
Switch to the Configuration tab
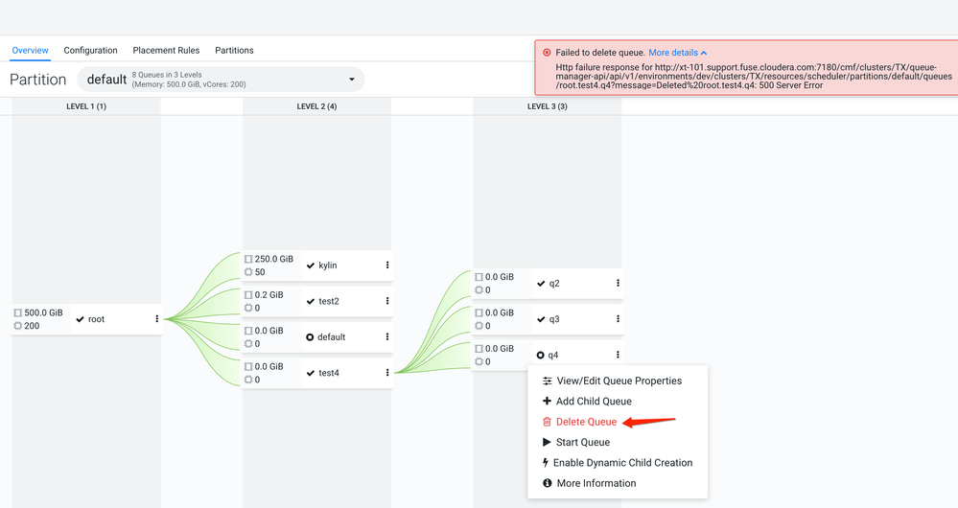point(90,50)
